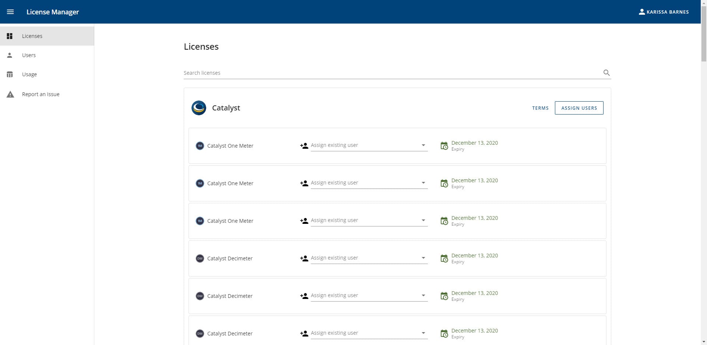Viewport: 707px width, 345px height.
Task: Open Usage page in the sidebar
Action: click(47, 74)
